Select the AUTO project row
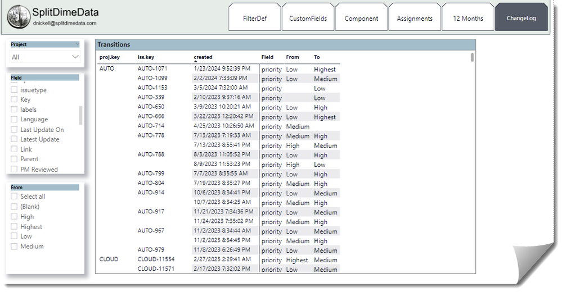 [107, 69]
